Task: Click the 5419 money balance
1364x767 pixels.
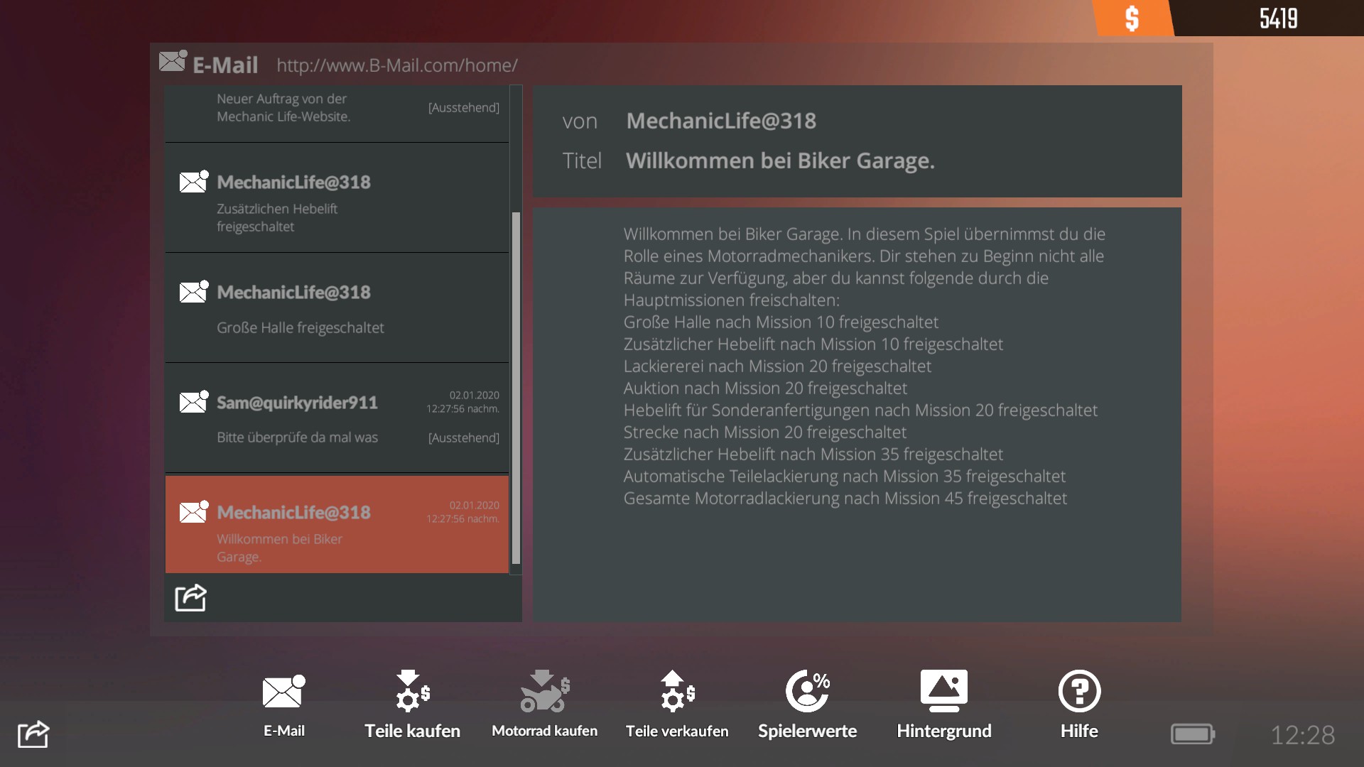Action: tap(1278, 18)
